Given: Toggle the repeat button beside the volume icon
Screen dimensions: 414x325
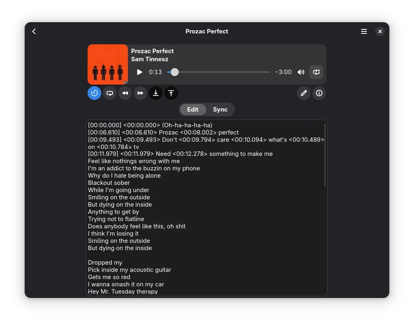Looking at the screenshot, I should [x=316, y=72].
